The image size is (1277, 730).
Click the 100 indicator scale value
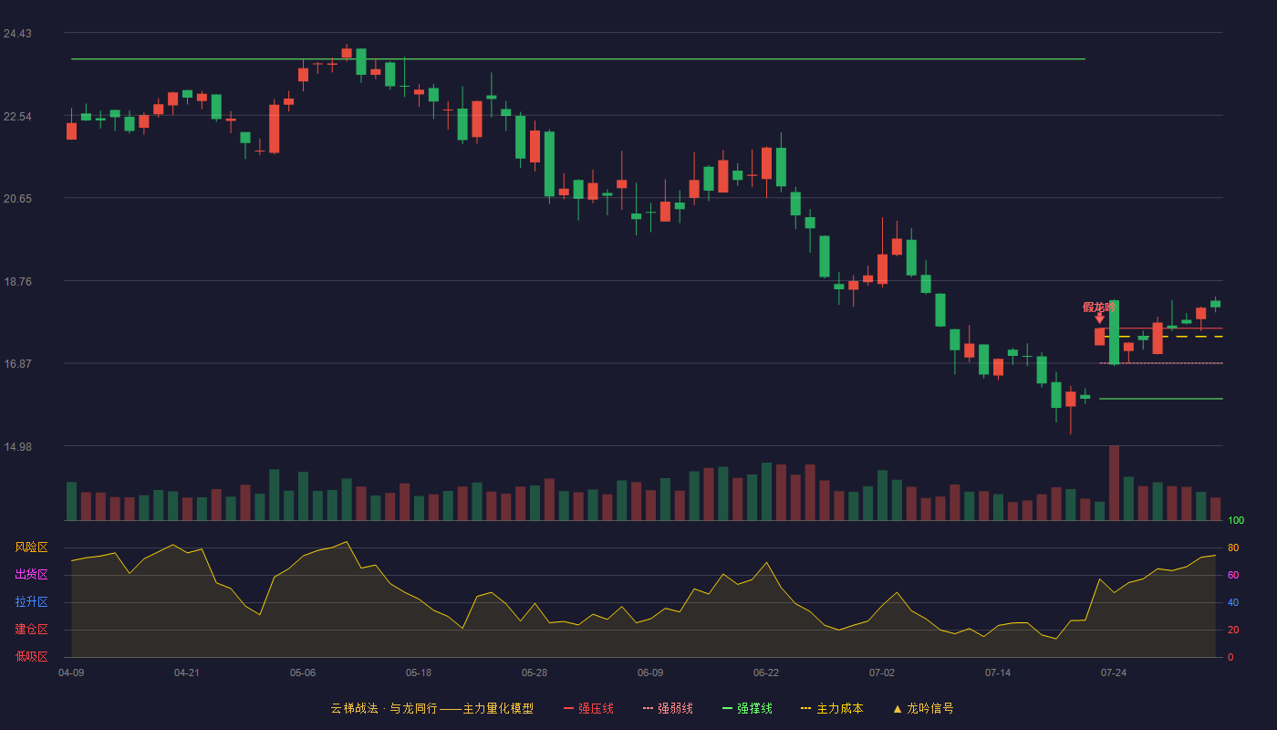pos(1236,520)
